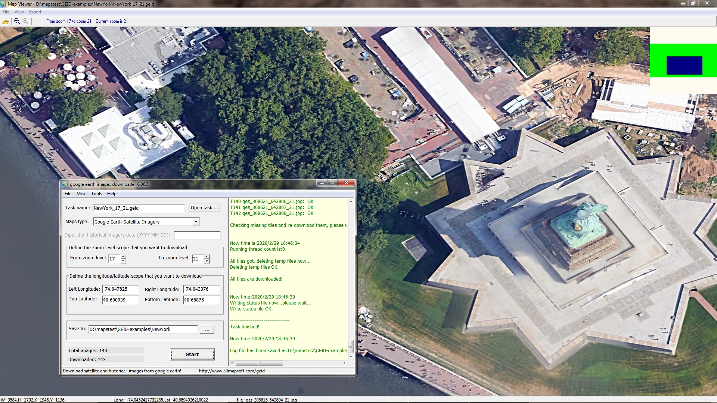Screen dimensions: 717x403
Task: Click the save/open task folder icon
Action: pos(6,21)
